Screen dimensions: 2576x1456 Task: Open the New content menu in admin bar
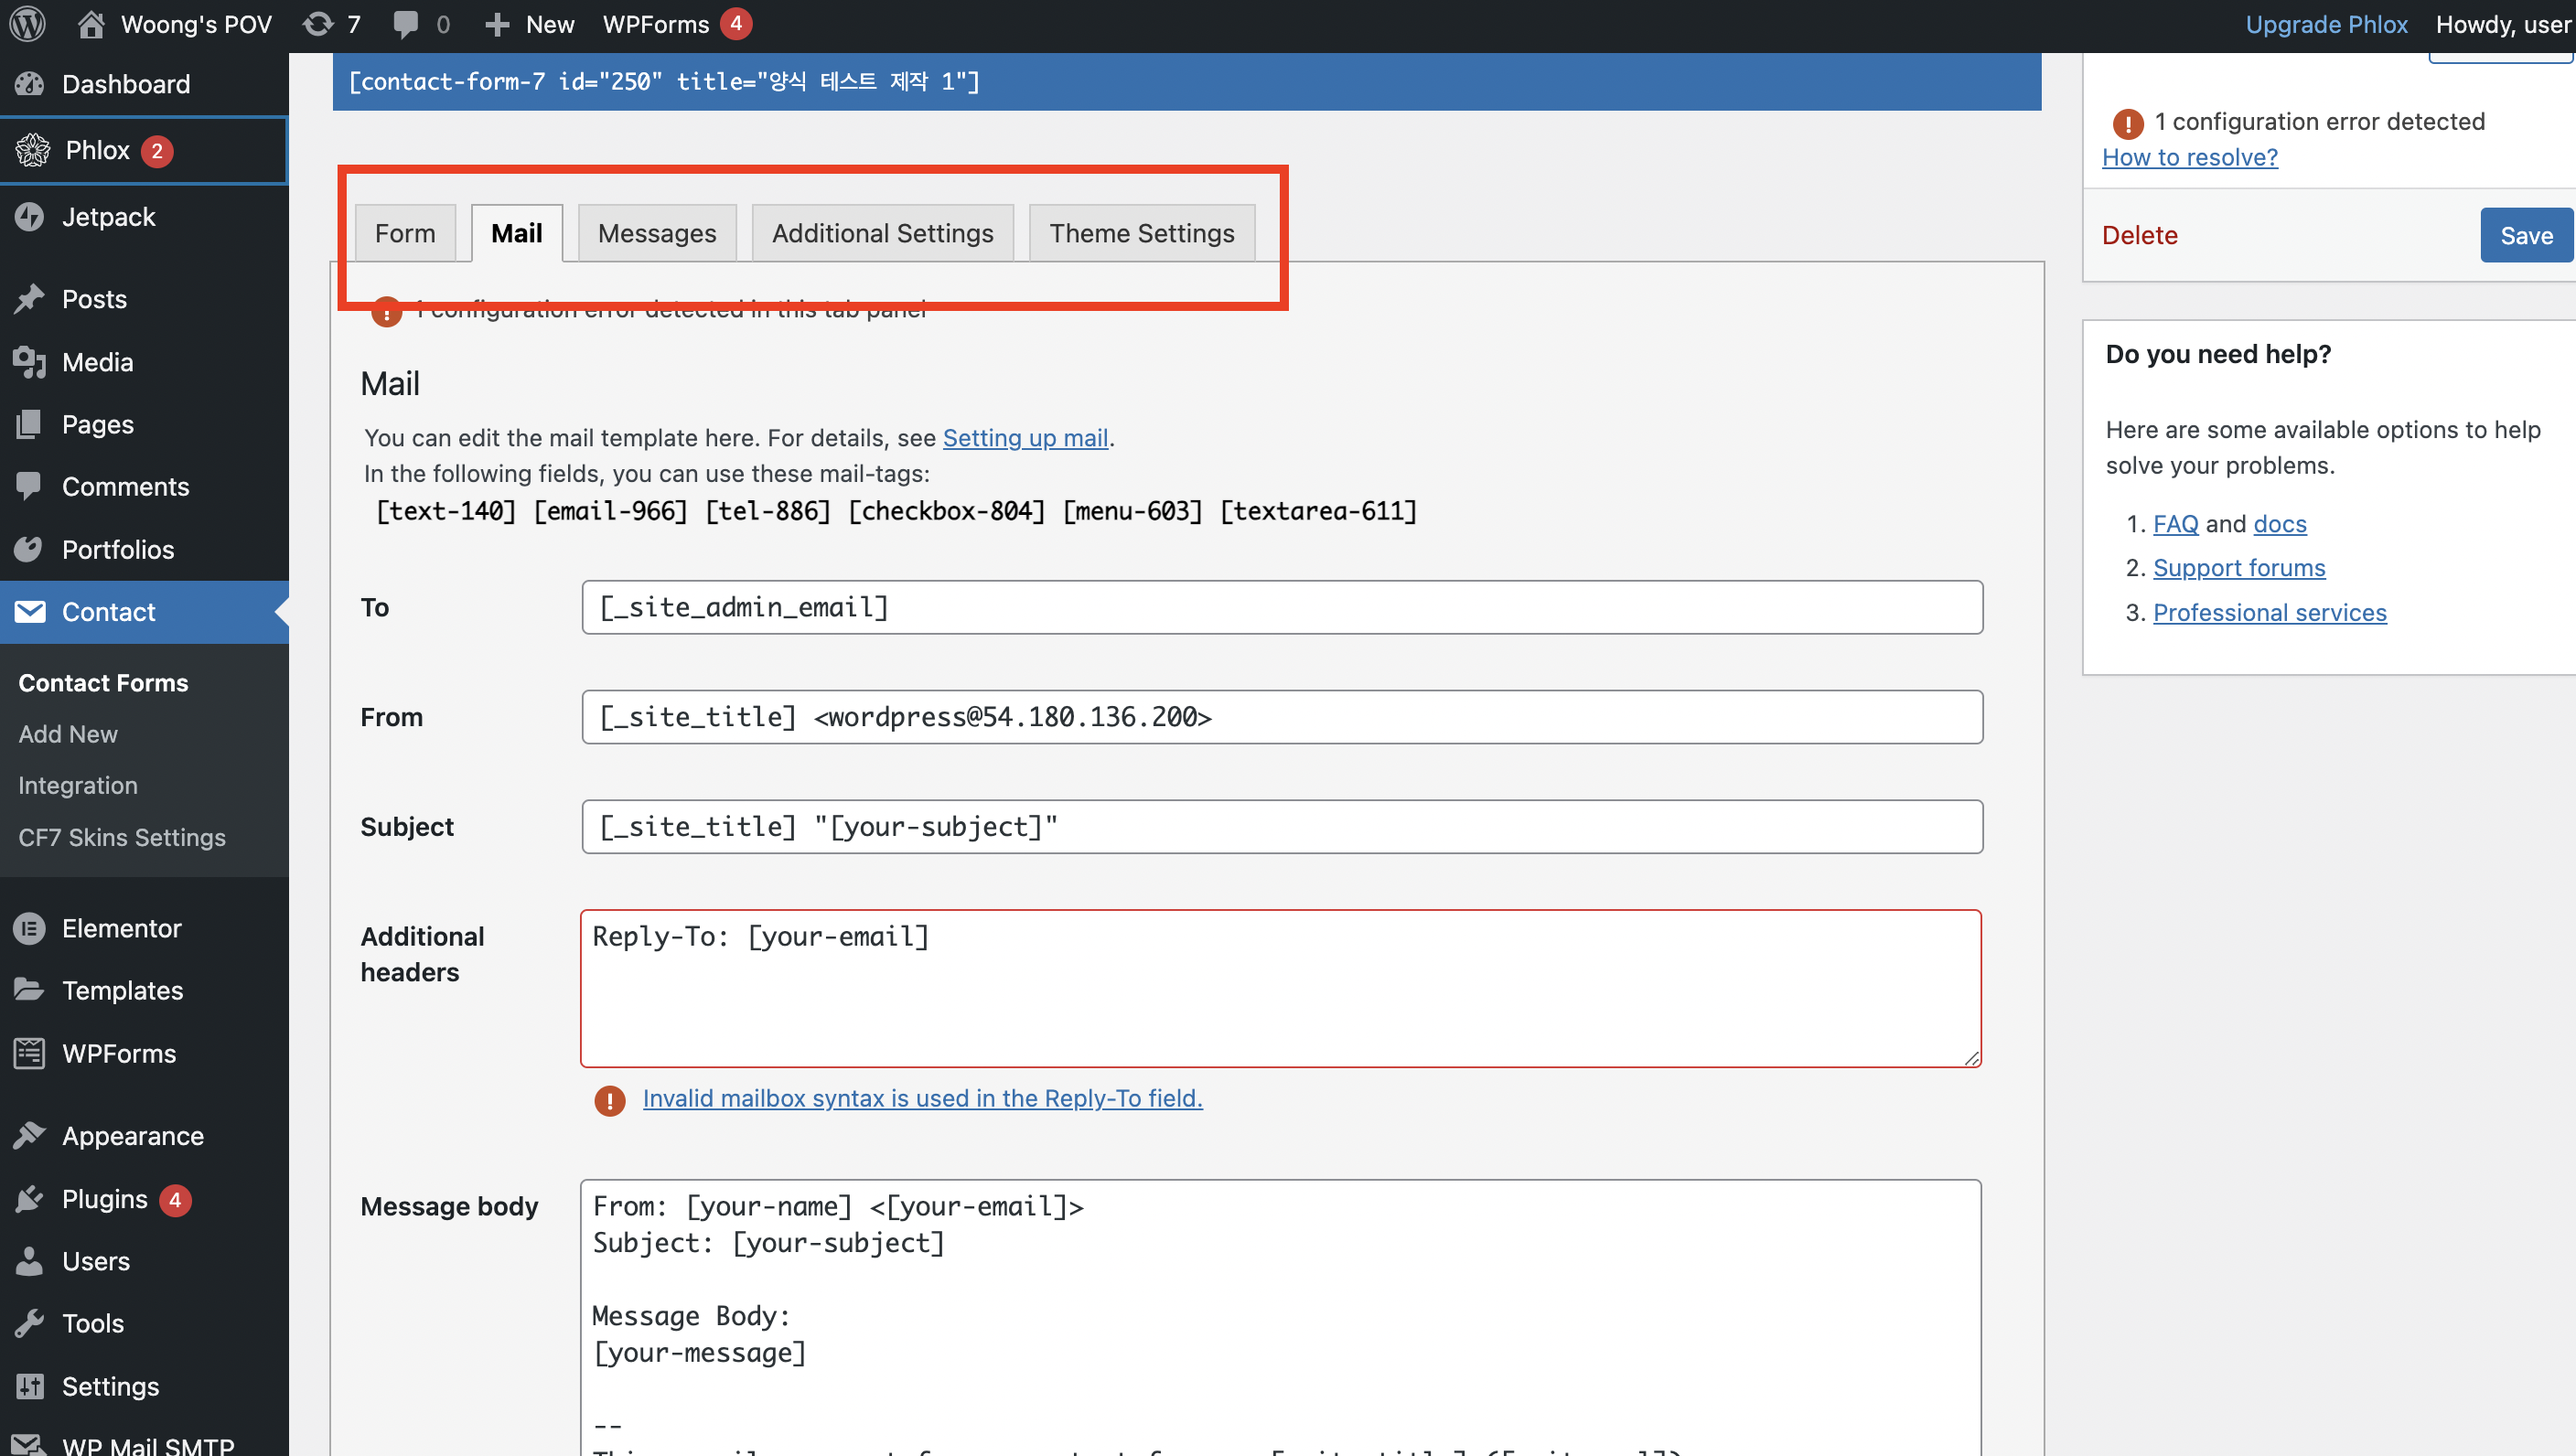pyautogui.click(x=530, y=24)
